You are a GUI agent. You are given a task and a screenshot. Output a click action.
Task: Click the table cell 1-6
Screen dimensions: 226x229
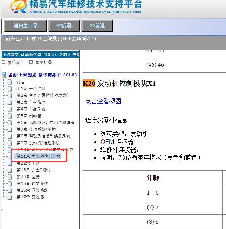pyautogui.click(x=153, y=193)
